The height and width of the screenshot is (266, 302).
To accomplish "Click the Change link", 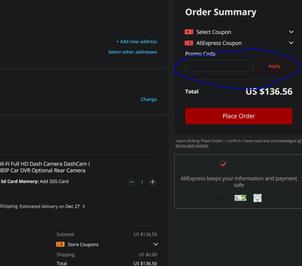I will coord(149,99).
